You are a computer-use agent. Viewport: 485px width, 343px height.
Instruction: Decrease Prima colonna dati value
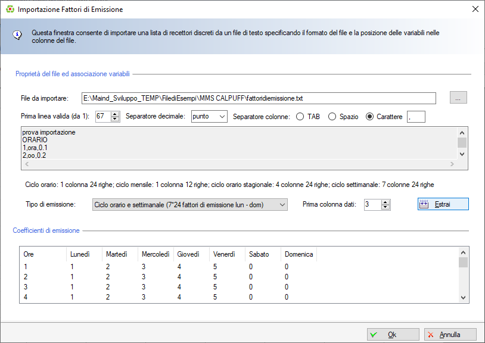click(385, 207)
